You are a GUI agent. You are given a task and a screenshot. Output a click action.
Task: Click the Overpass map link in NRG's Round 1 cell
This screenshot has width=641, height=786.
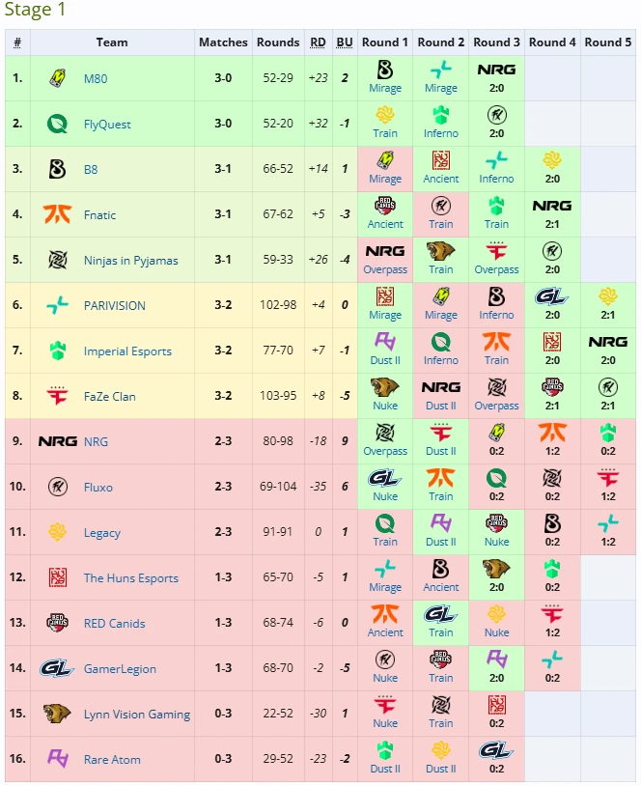[x=385, y=451]
